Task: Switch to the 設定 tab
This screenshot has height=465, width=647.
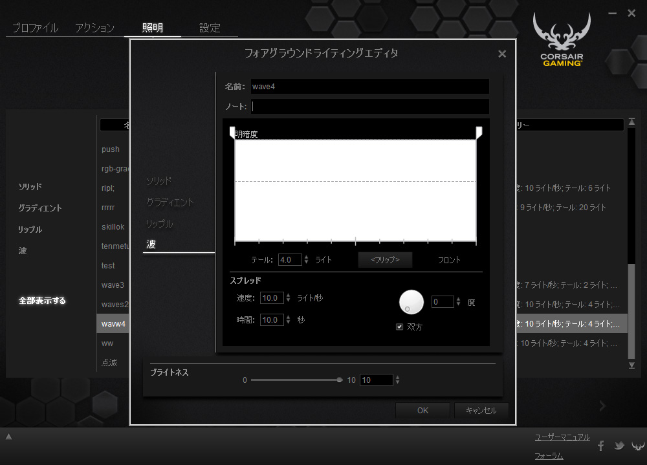Action: coord(210,28)
